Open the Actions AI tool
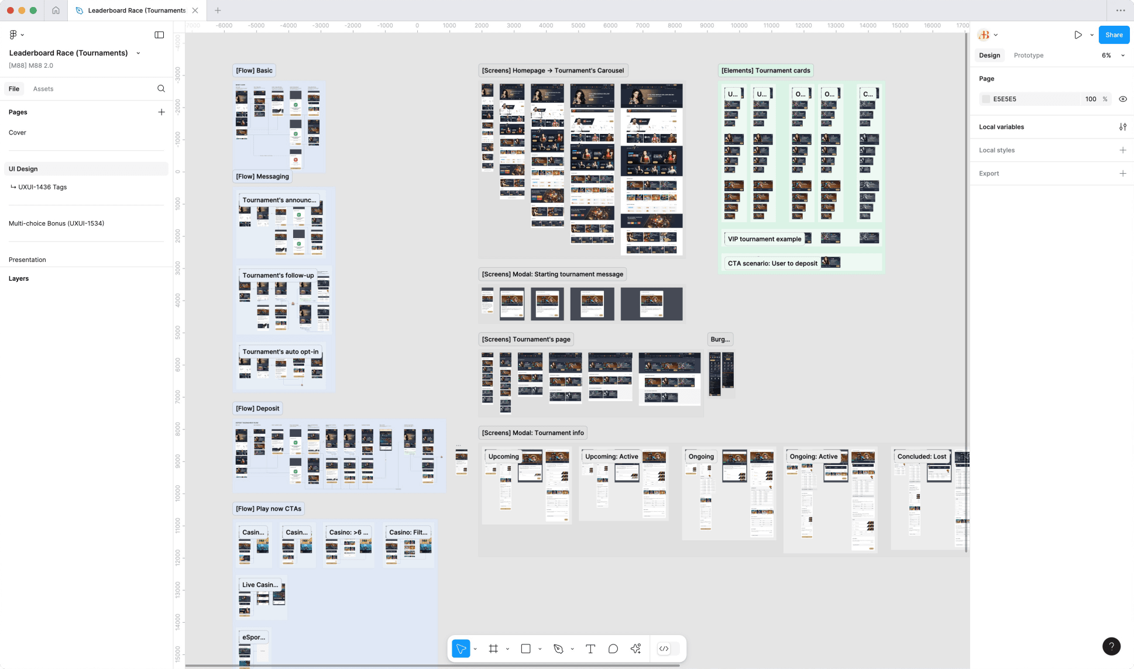This screenshot has height=669, width=1134. point(636,649)
